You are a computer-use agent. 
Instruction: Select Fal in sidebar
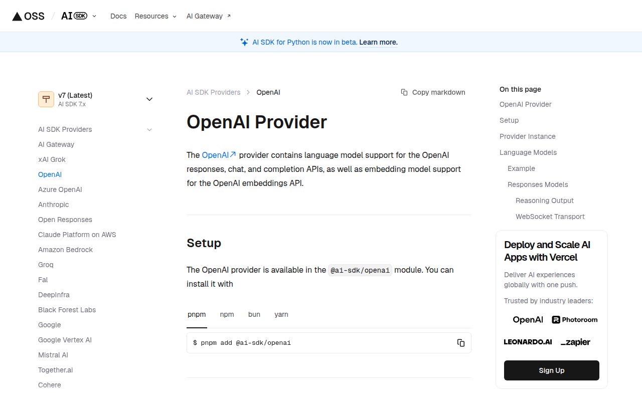(43, 280)
